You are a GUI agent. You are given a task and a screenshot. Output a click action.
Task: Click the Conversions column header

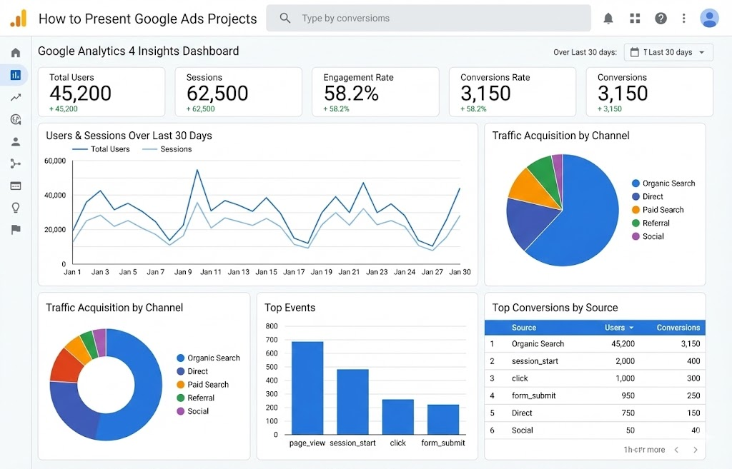[x=678, y=328]
